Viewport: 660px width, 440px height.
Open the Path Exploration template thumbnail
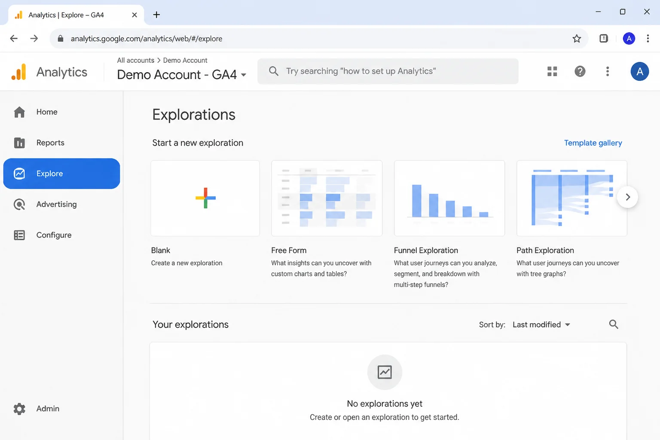pyautogui.click(x=572, y=198)
